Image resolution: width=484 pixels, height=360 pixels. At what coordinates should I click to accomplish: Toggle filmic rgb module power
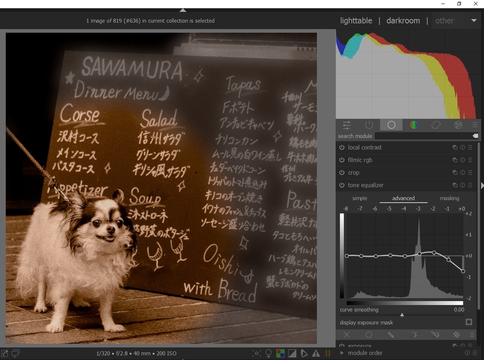point(342,160)
